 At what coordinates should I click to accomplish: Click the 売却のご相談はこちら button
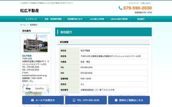tap(129, 100)
